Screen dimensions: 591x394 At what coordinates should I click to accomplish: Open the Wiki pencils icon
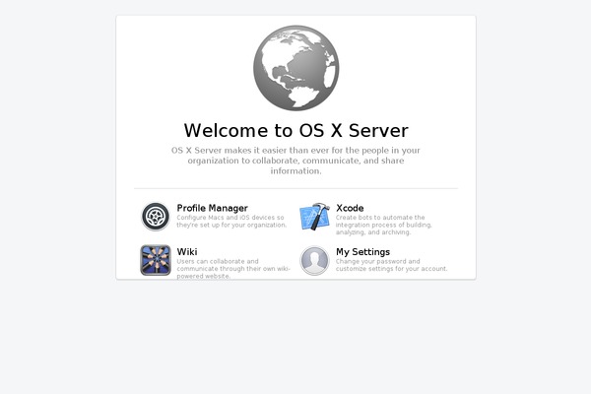tap(156, 260)
